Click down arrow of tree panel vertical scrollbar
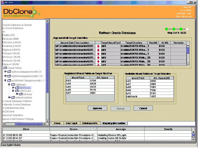198x148 pixels. 47,121
